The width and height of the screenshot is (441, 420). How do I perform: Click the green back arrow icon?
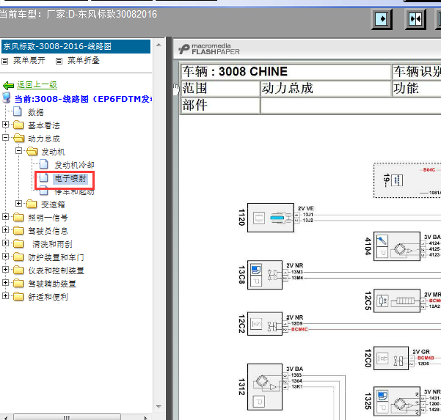coord(8,85)
